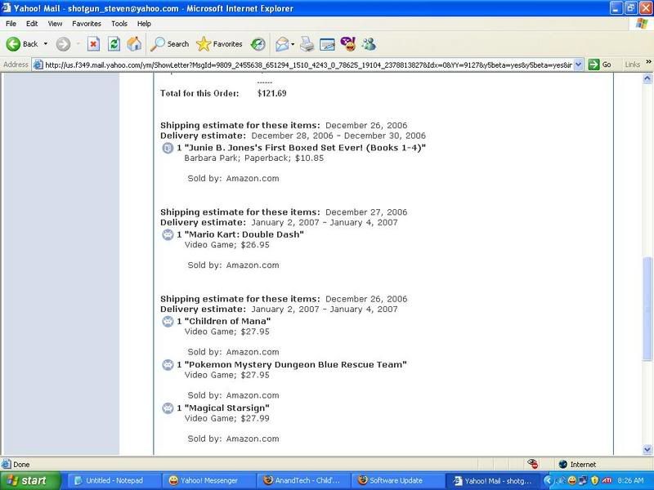The image size is (654, 490).
Task: Switch to Untitled - Notepad taskbar button
Action: [114, 480]
